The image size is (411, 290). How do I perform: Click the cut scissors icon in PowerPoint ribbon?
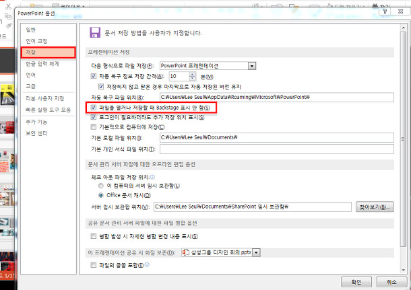click(x=8, y=7)
